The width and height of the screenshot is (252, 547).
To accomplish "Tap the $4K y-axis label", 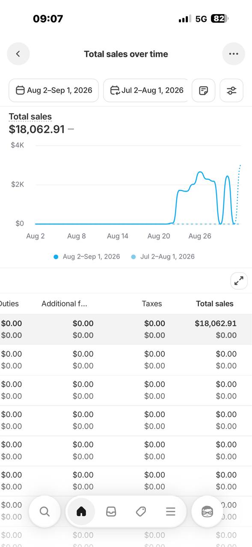I will pos(18,145).
